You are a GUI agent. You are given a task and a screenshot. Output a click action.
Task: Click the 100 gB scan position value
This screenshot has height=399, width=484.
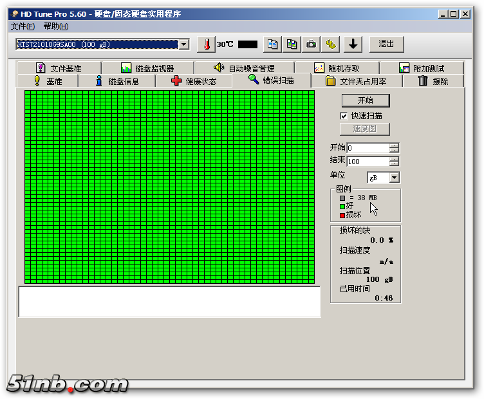(x=379, y=279)
